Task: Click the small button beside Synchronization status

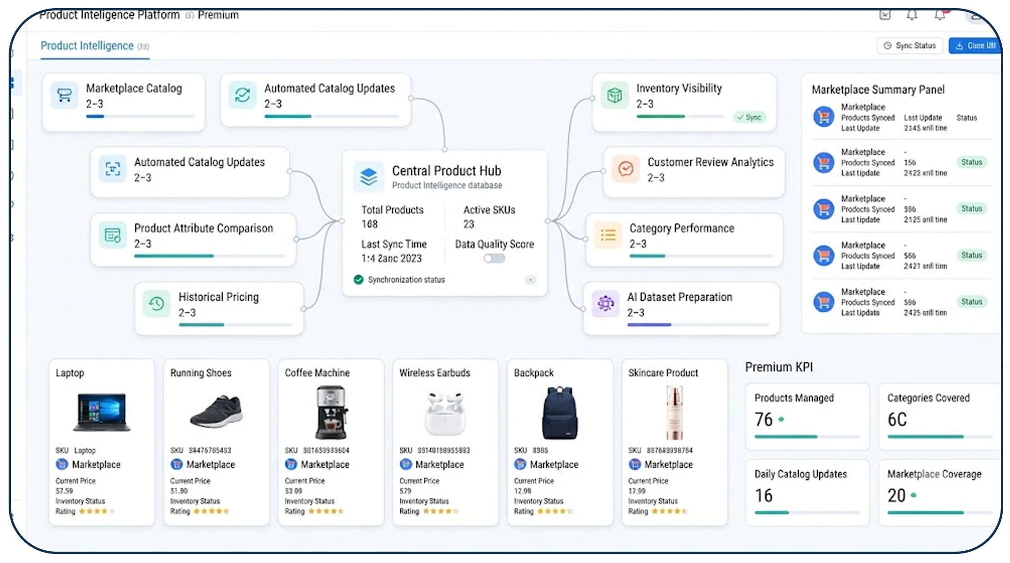Action: 530,280
